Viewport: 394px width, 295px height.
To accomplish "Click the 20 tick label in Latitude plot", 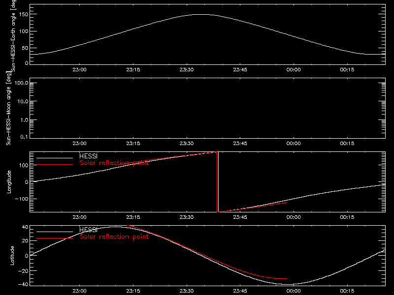I will tap(25, 240).
